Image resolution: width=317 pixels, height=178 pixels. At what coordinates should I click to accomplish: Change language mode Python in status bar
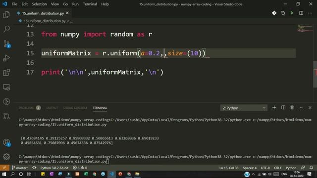(x=291, y=168)
